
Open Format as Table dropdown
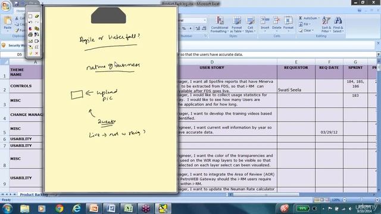(236, 25)
